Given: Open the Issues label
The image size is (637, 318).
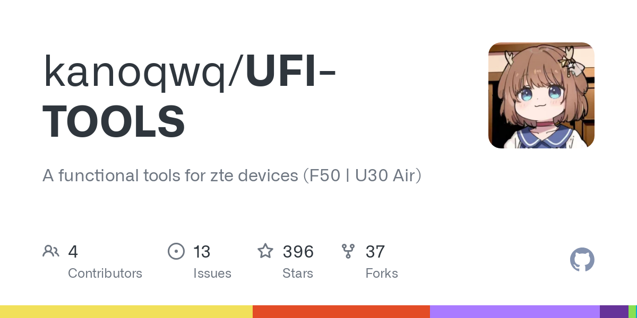Looking at the screenshot, I should [x=212, y=273].
